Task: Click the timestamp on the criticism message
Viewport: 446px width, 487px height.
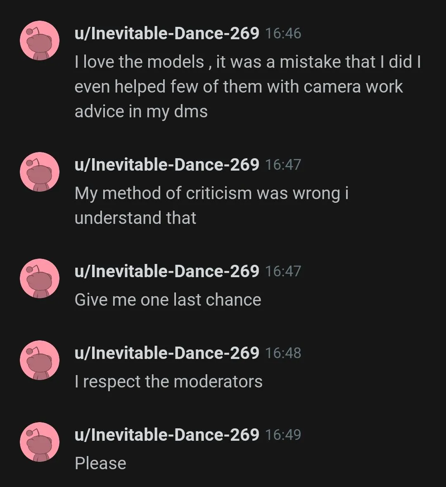Action: click(283, 165)
